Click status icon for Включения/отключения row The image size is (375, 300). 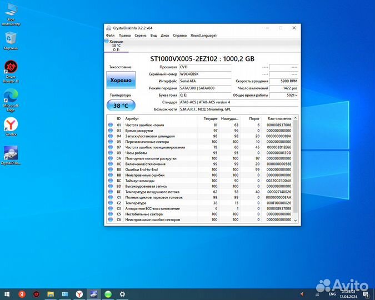click(x=111, y=164)
